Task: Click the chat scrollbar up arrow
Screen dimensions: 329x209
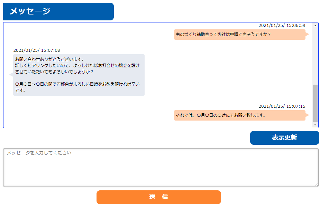Action: tap(315, 26)
